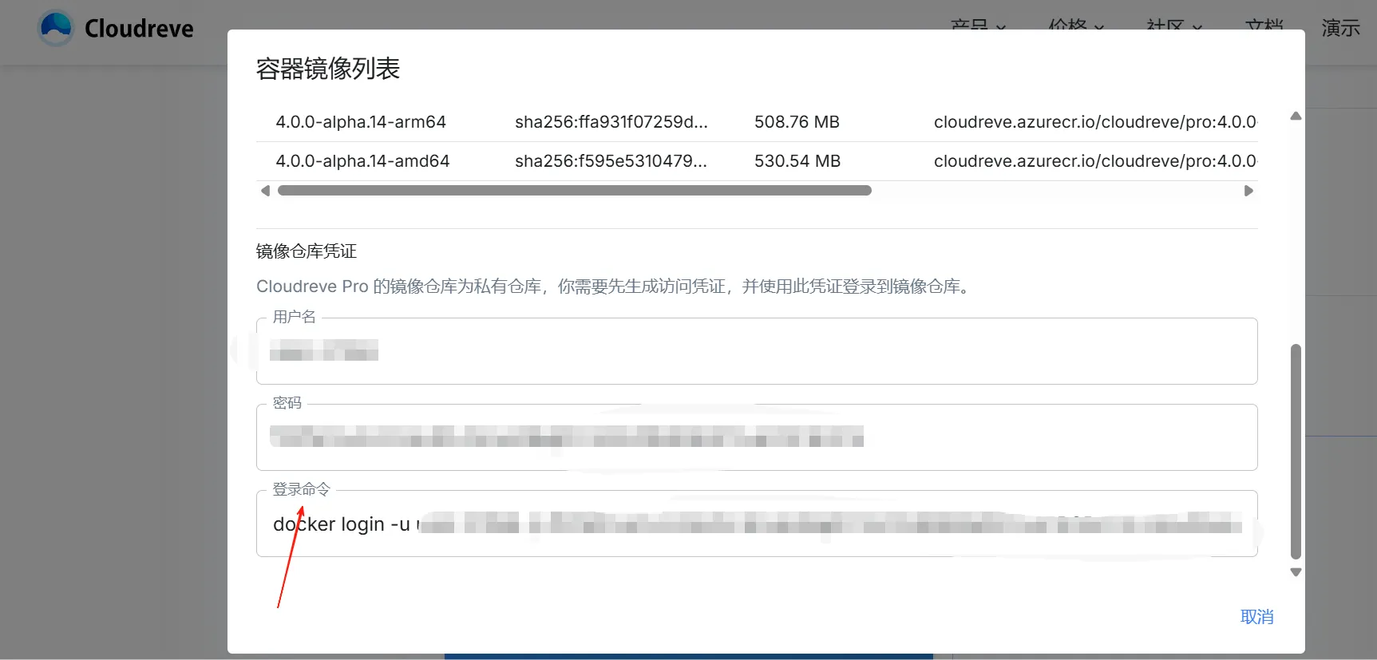Click the dialog's scroll up arrow

coord(1296,117)
